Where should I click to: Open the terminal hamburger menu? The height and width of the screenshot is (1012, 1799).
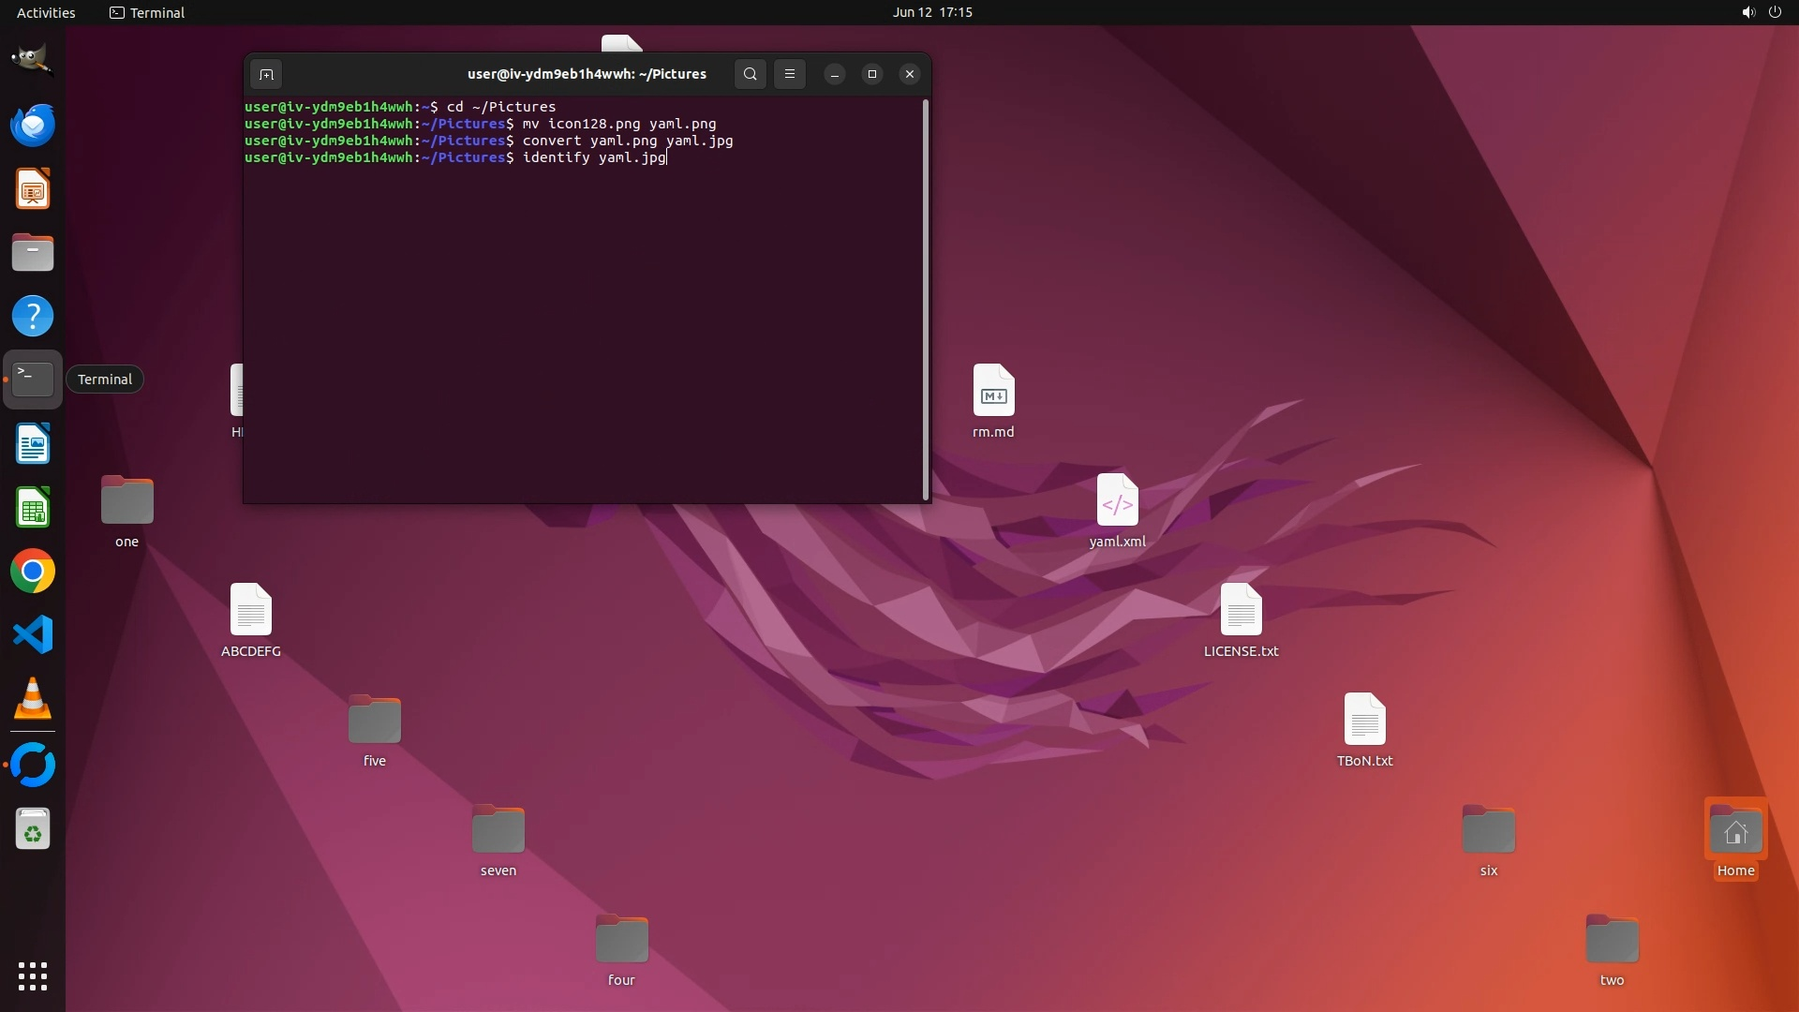click(790, 74)
